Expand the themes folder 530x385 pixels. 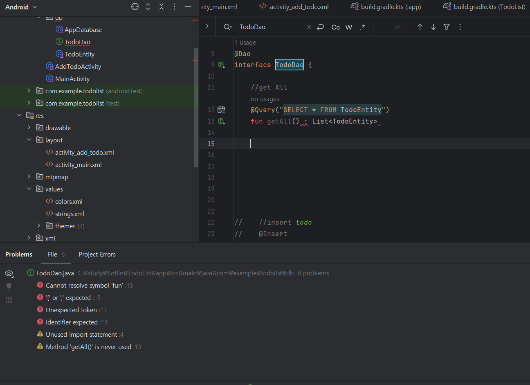coord(38,225)
